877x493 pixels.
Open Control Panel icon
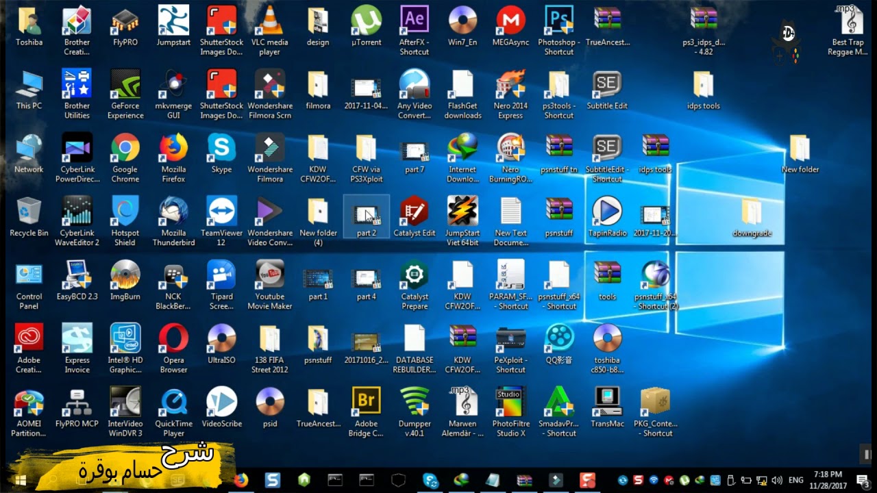(29, 275)
